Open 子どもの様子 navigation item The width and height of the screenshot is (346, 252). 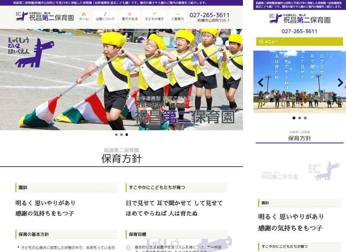click(154, 17)
